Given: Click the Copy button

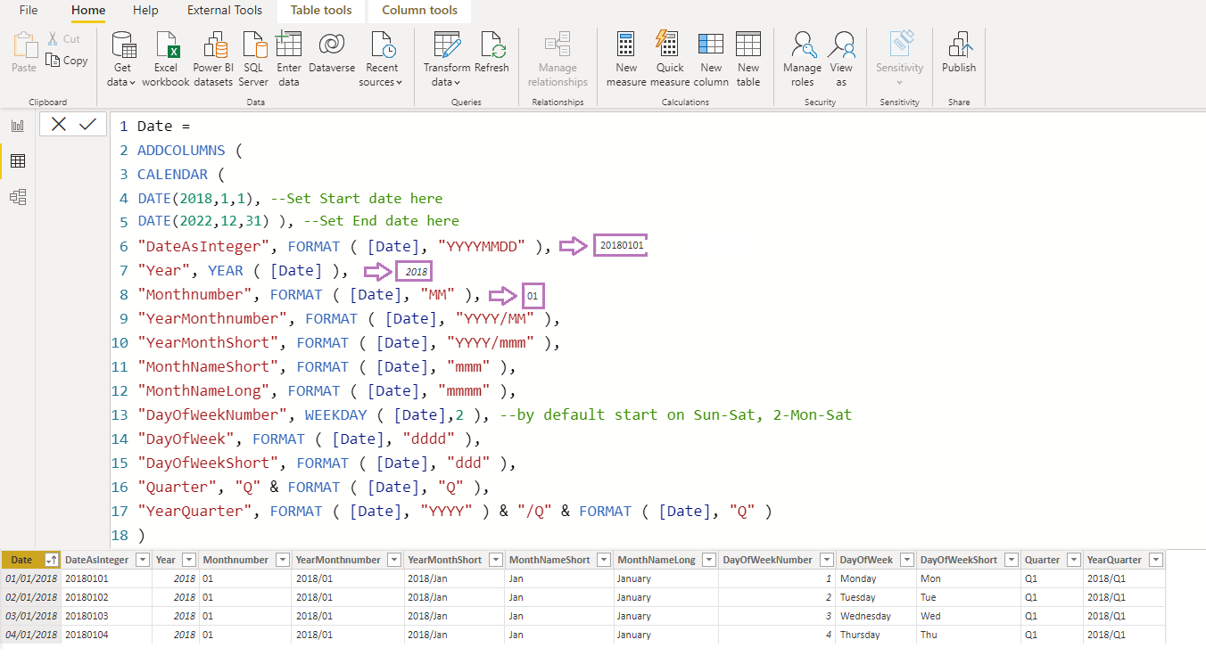Looking at the screenshot, I should (x=68, y=61).
